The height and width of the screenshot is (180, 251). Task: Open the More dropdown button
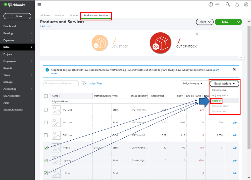coord(205,22)
